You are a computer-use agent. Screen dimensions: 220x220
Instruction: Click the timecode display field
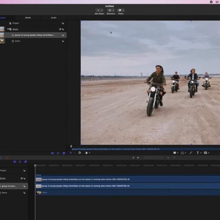153,158
